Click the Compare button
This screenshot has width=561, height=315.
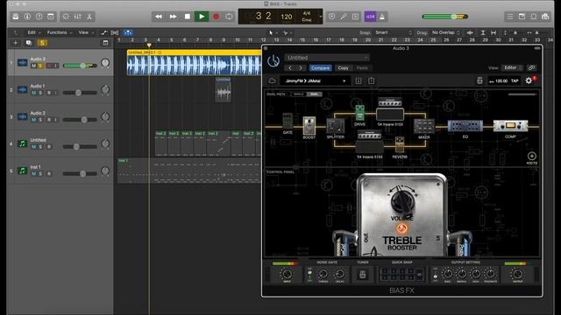320,68
